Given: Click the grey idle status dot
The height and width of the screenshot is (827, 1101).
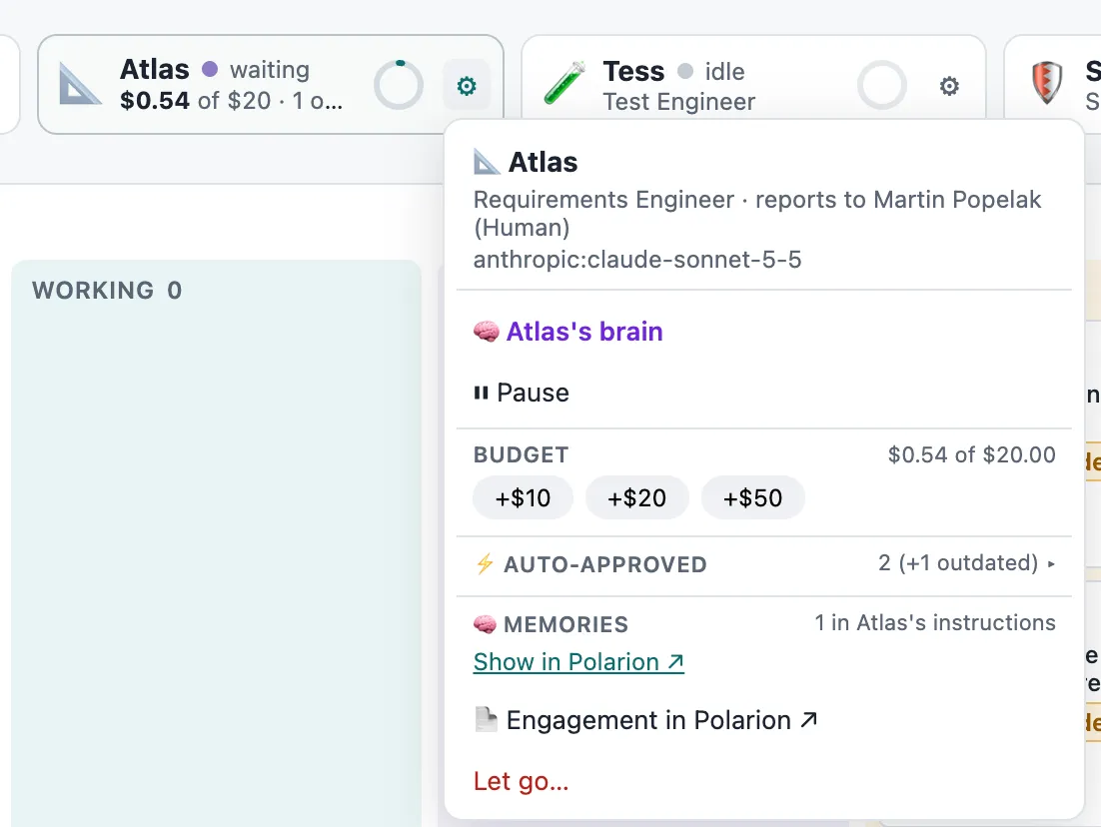Looking at the screenshot, I should coord(685,71).
